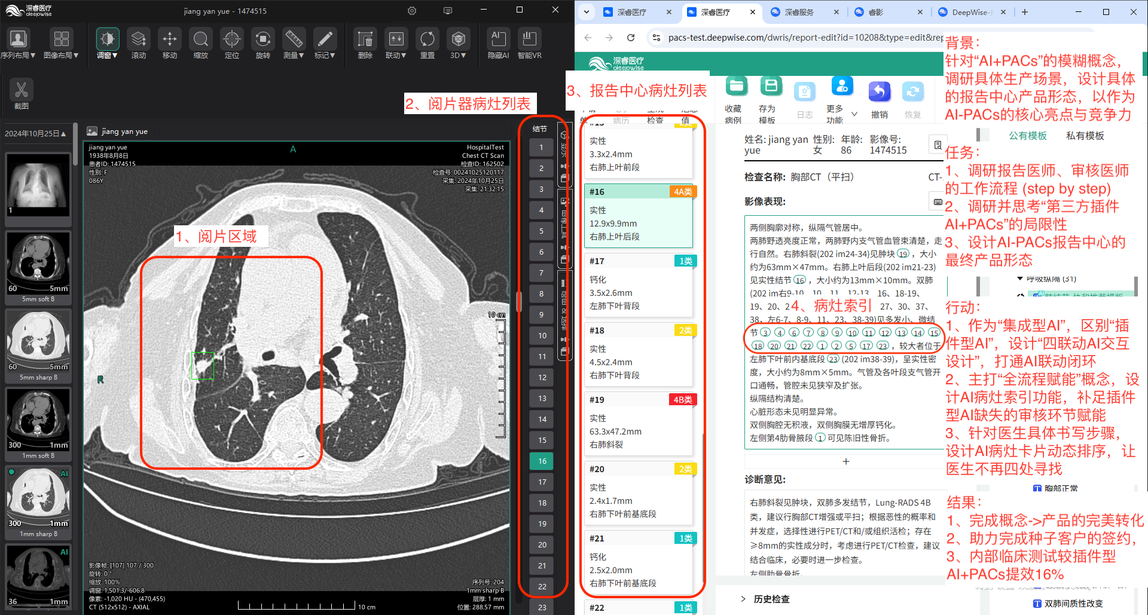Click the document search icon beside patient info
Viewport: 1148px width, 615px height.
pyautogui.click(x=937, y=145)
